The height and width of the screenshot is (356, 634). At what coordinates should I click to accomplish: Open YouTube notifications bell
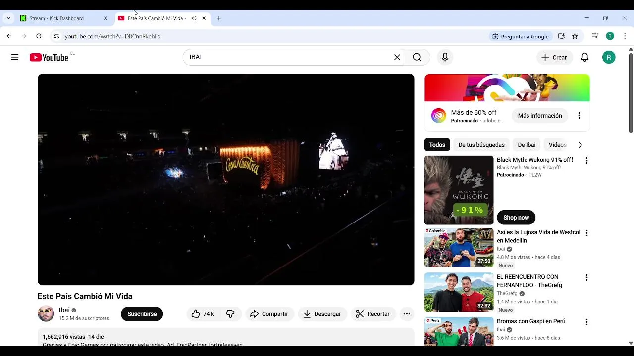(584, 57)
